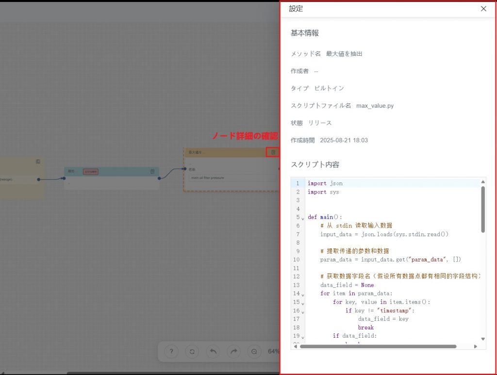This screenshot has height=375, width=497.
Task: Zoom out using the magnifier minus icon
Action: pos(254,352)
